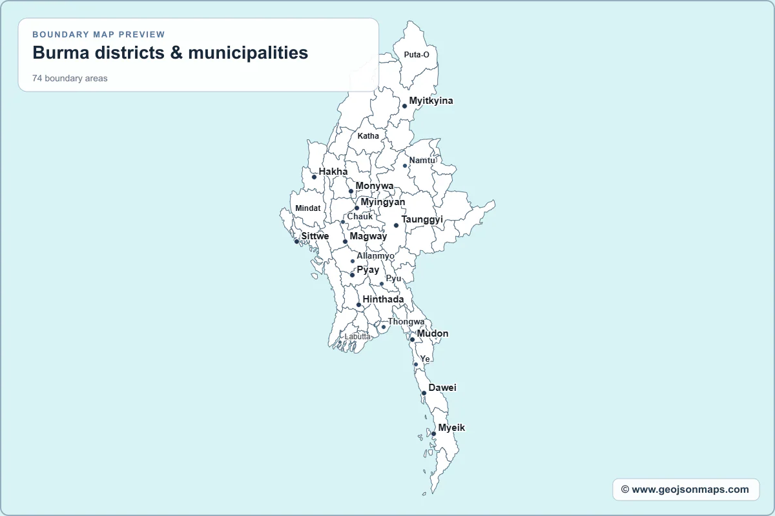This screenshot has height=516, width=775.
Task: Select the Hinthada marker dot
Action: pyautogui.click(x=358, y=305)
